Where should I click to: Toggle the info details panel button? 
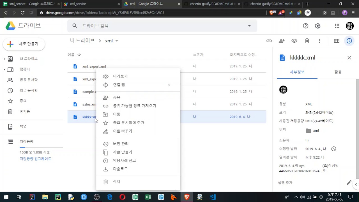coord(349,41)
